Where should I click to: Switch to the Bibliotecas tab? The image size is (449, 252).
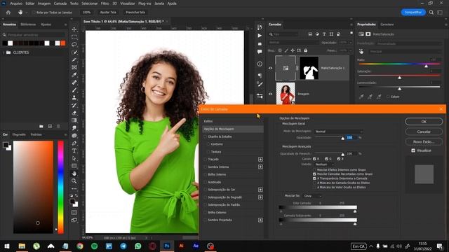pos(28,24)
